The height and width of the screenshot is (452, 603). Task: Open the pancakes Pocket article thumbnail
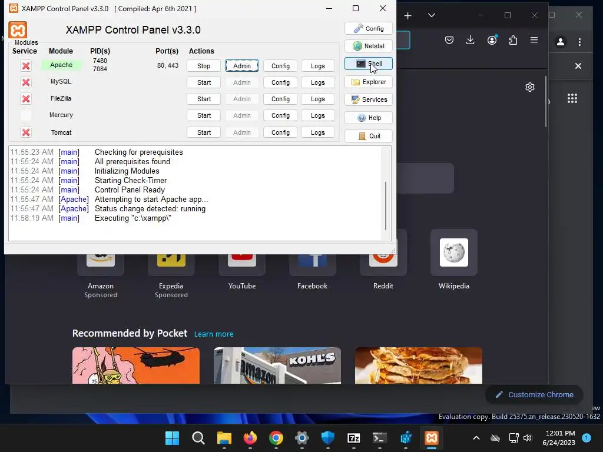pyautogui.click(x=419, y=365)
